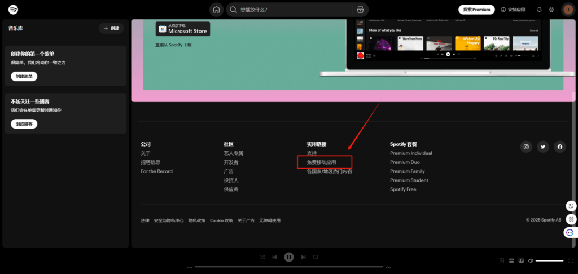The image size is (578, 274).
Task: Open 关于广告 footer link
Action: 246,220
